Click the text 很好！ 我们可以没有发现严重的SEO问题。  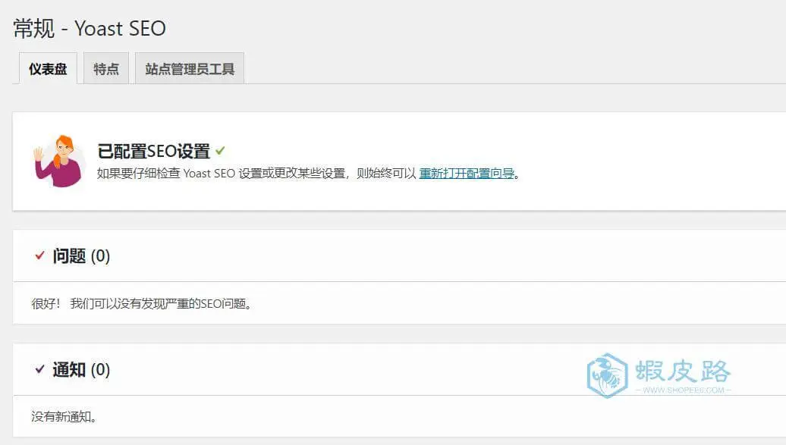(141, 304)
